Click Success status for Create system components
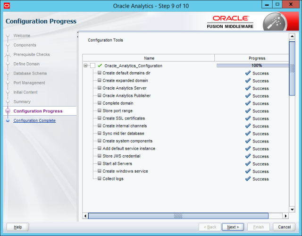This screenshot has height=236, width=302. [260, 141]
